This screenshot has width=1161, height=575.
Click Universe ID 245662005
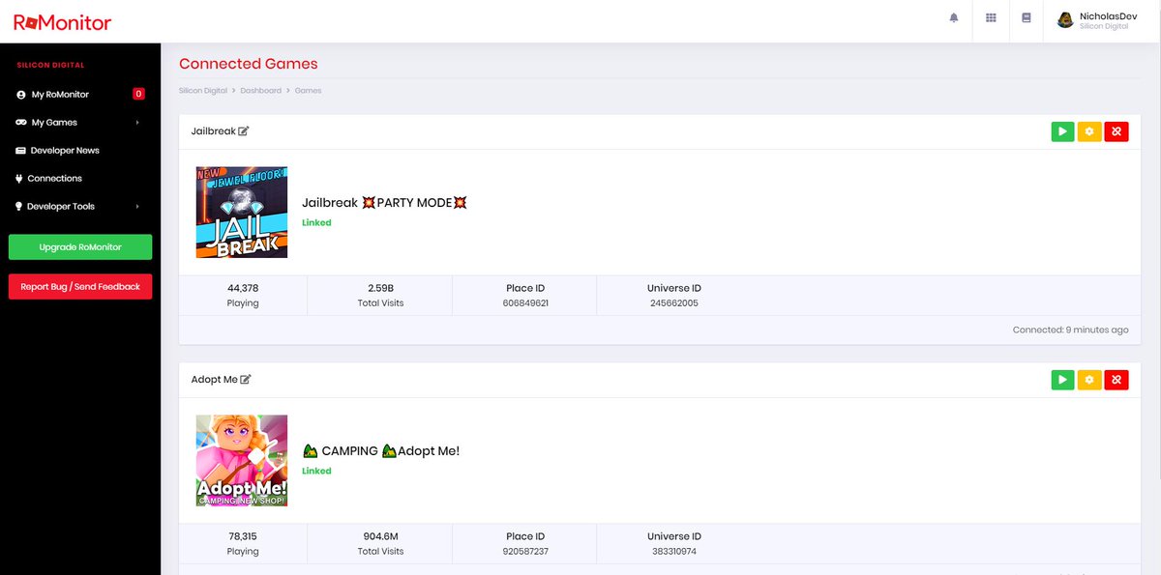[674, 303]
